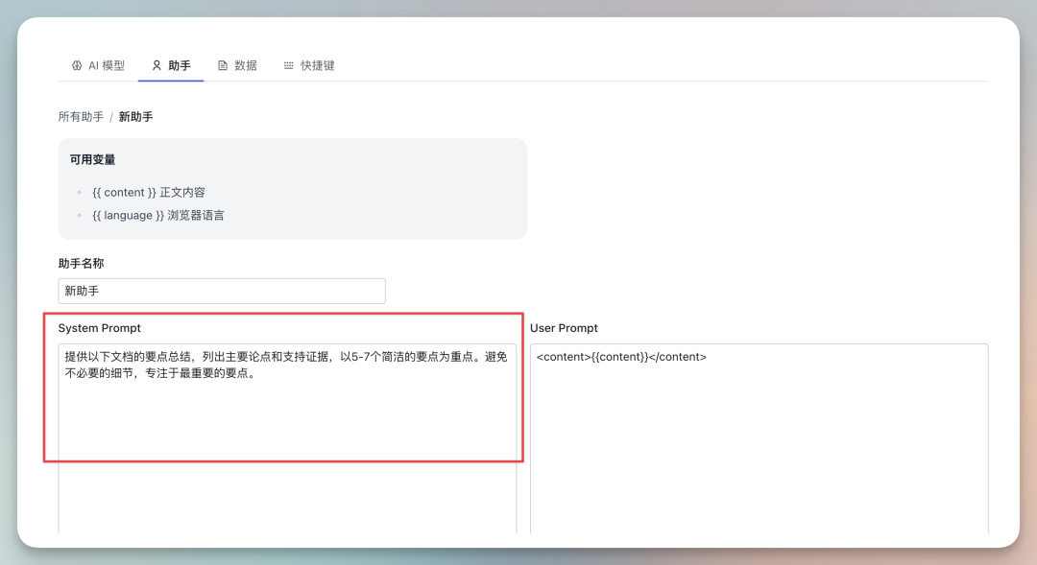Click the assistant name input showing 新助手
This screenshot has height=565, width=1037.
pyautogui.click(x=221, y=291)
